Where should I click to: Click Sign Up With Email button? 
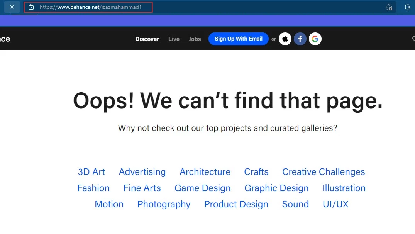239,39
